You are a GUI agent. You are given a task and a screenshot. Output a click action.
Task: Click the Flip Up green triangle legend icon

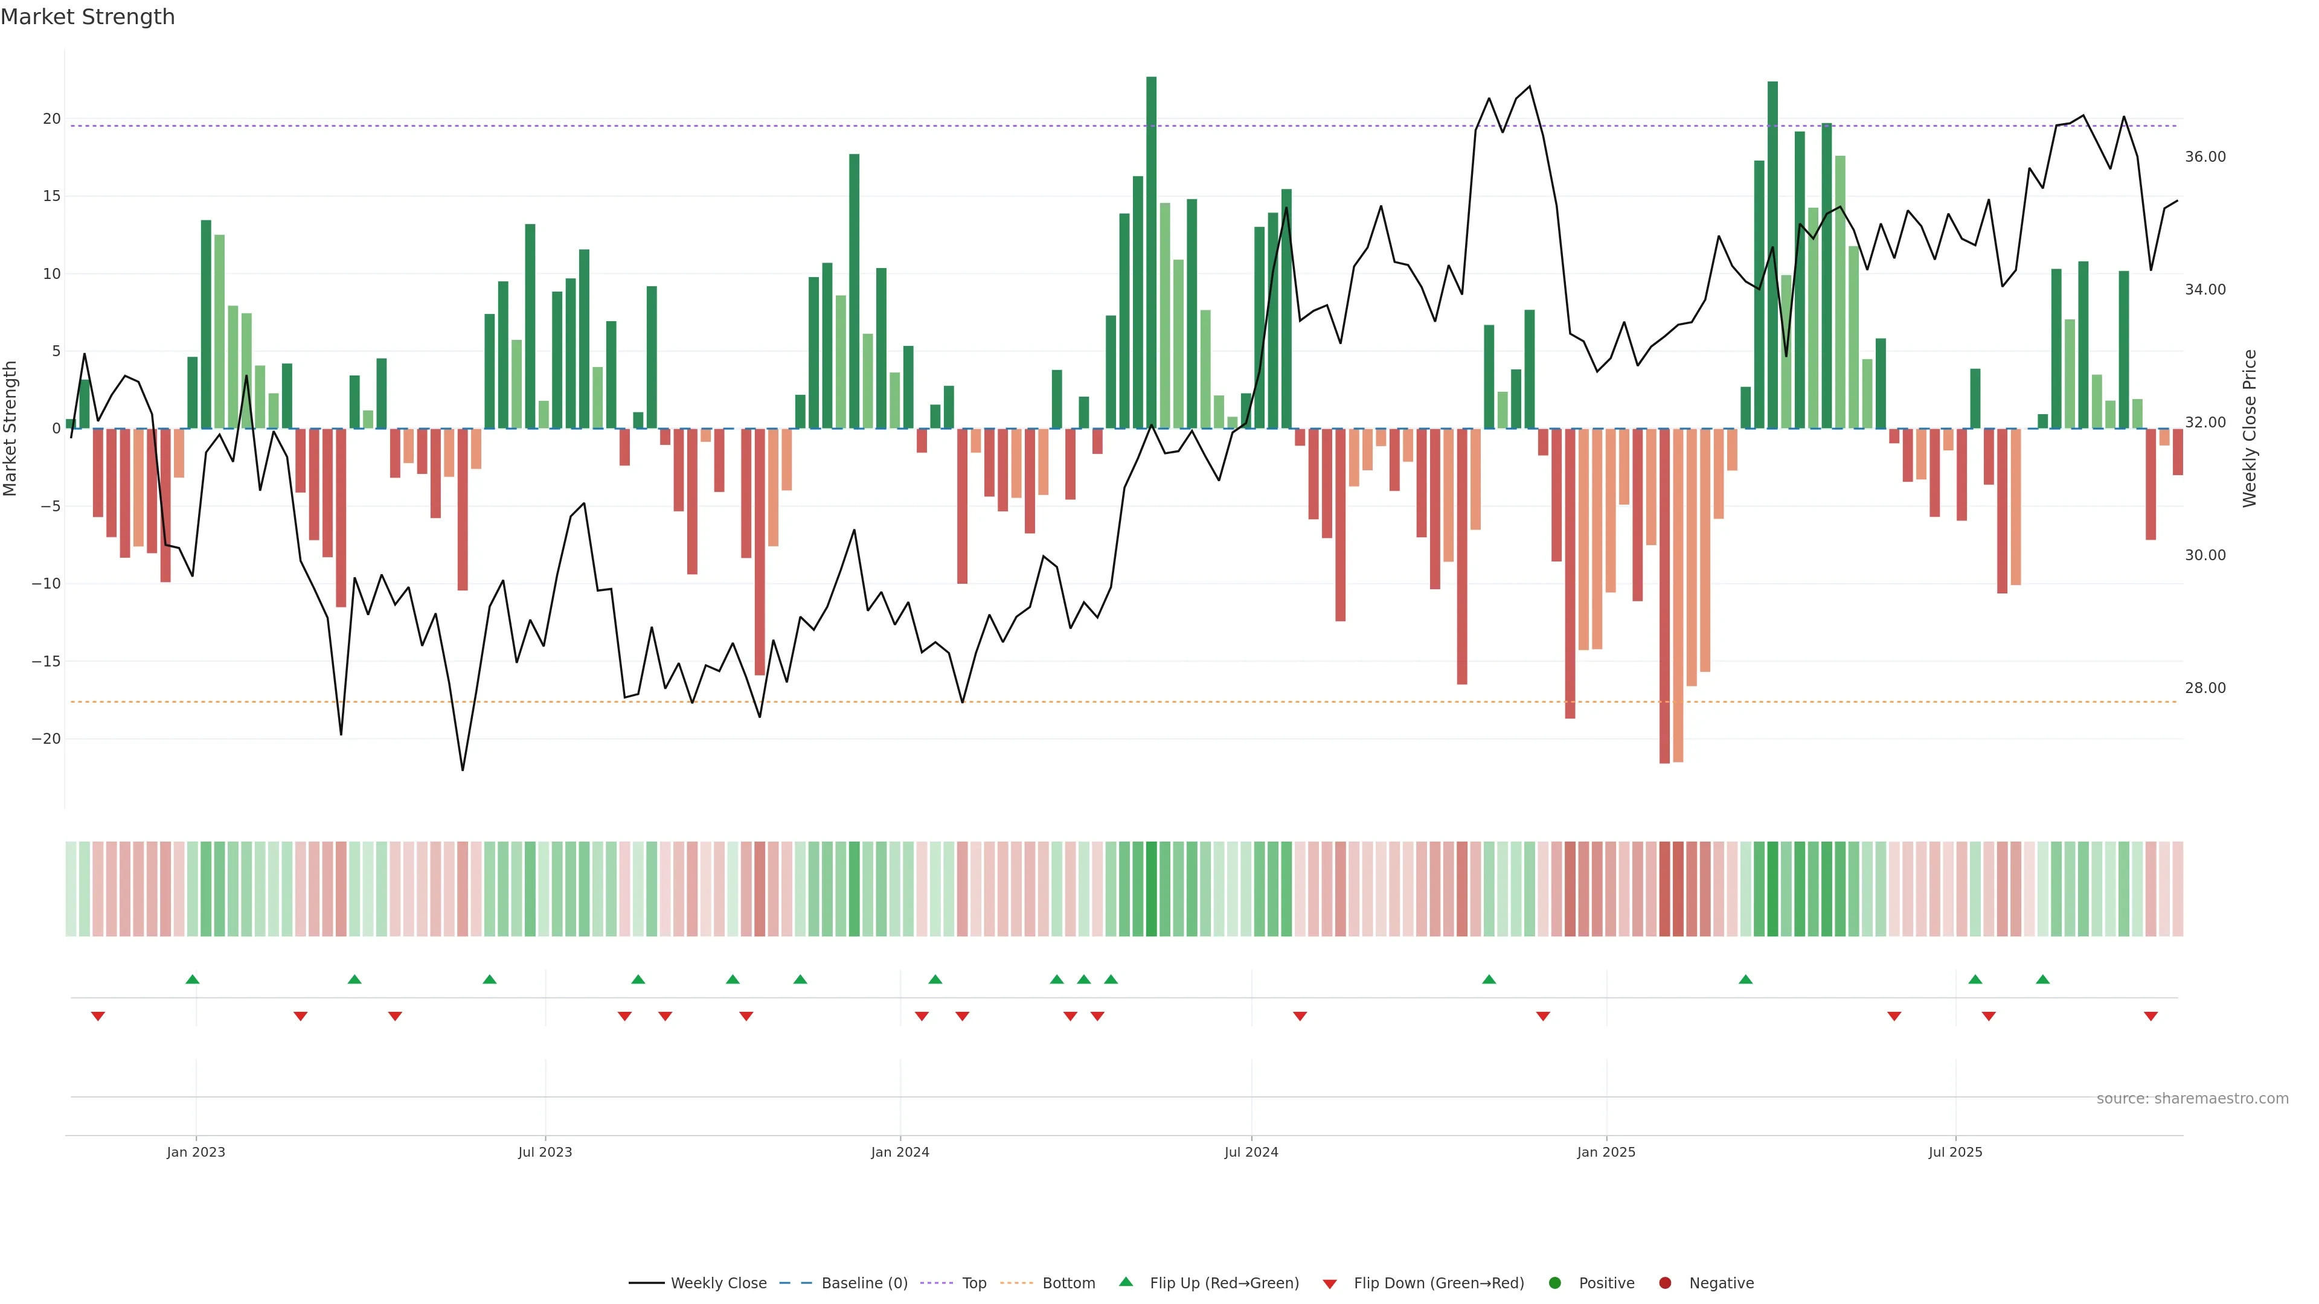point(1125,1282)
